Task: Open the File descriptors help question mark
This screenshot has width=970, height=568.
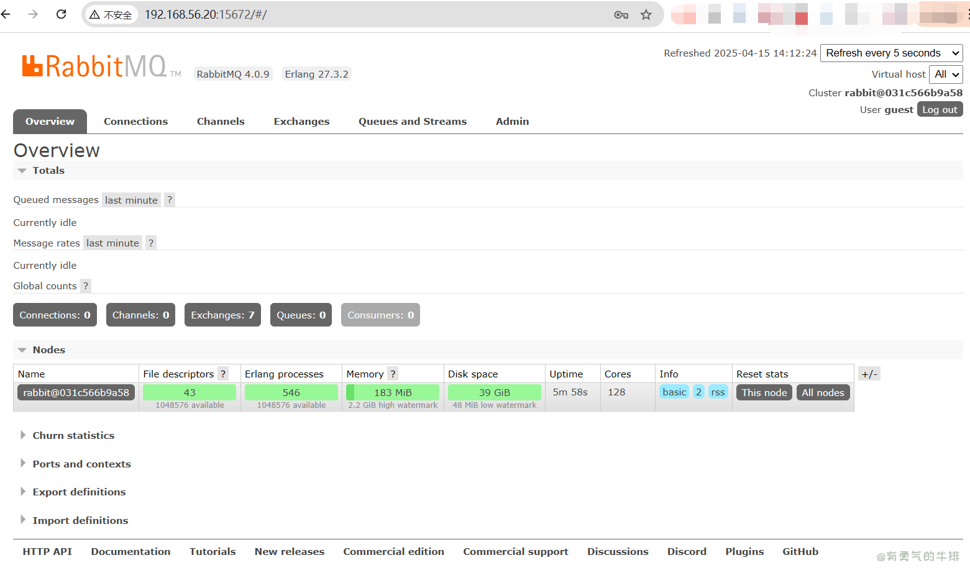Action: point(223,374)
